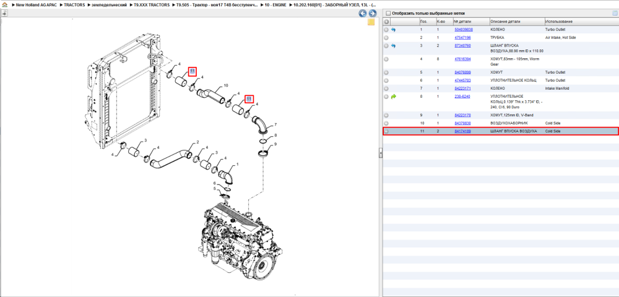
Task: Click blue replacement arrow on row 87340760
Action: tap(393, 46)
